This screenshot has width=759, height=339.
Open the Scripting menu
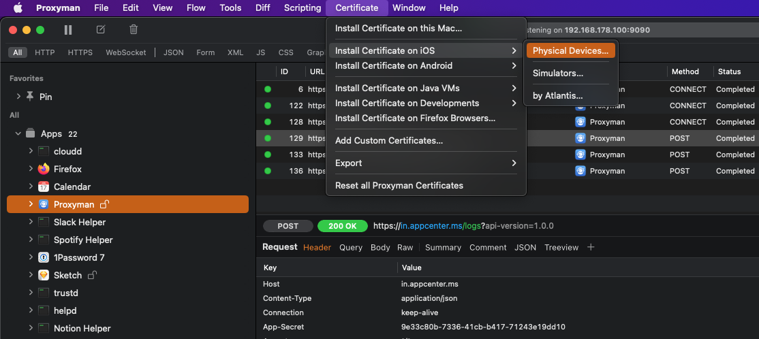303,7
